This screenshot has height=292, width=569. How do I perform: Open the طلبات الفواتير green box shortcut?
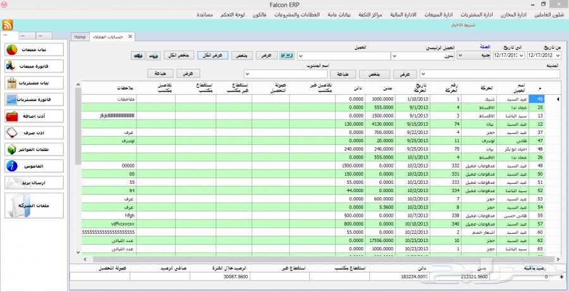point(34,149)
